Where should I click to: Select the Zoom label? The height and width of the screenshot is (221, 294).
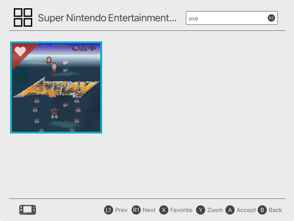pyautogui.click(x=215, y=210)
